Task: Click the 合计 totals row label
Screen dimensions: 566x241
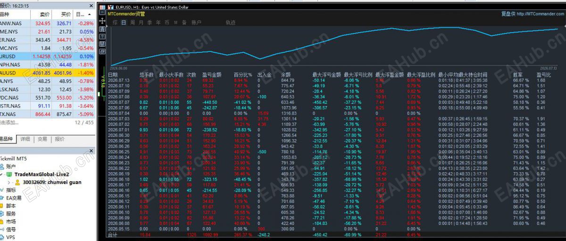Action: (x=112, y=234)
